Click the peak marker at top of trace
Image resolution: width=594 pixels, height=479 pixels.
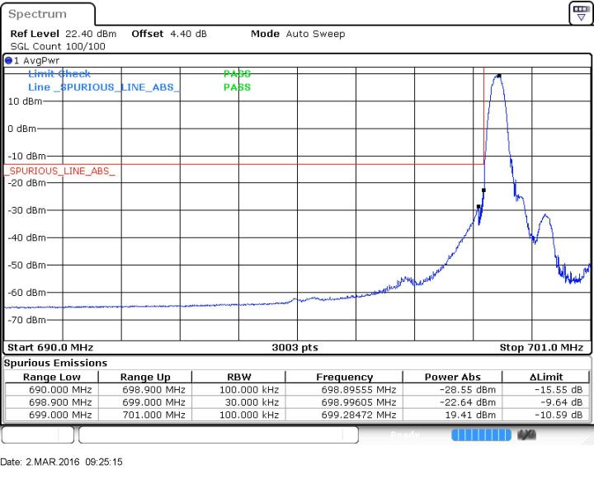coord(499,76)
